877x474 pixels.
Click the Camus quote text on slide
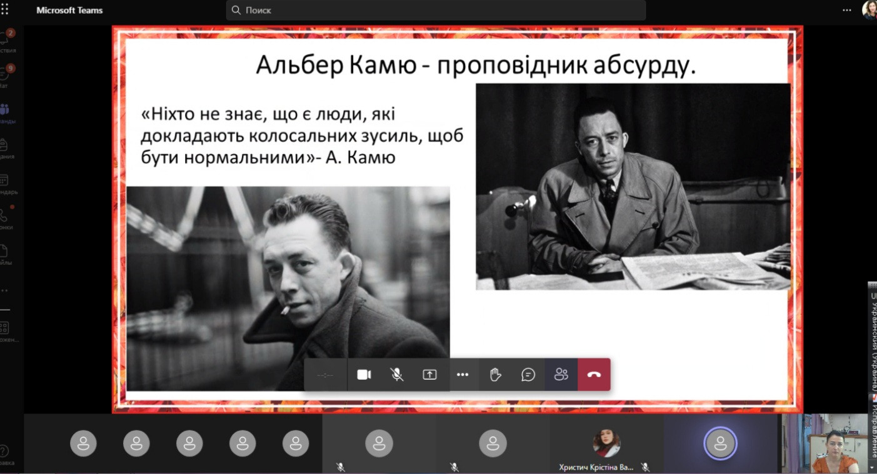click(x=303, y=136)
